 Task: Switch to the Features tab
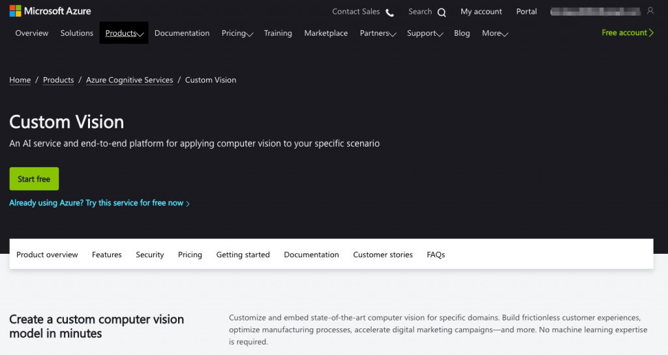(x=107, y=255)
